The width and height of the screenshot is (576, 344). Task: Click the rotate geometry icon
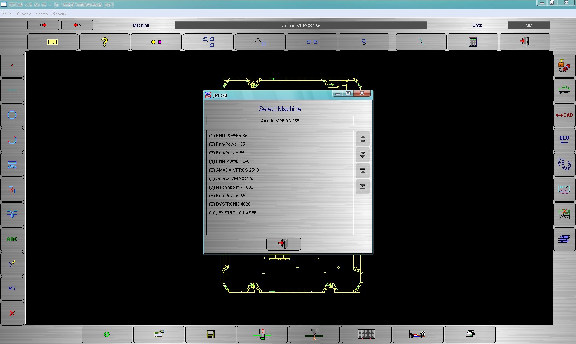point(364,42)
